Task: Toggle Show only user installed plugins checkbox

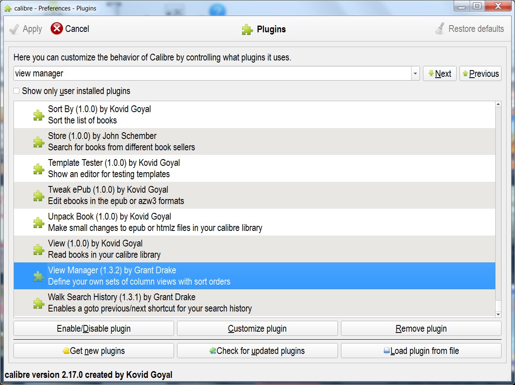Action: (x=16, y=91)
